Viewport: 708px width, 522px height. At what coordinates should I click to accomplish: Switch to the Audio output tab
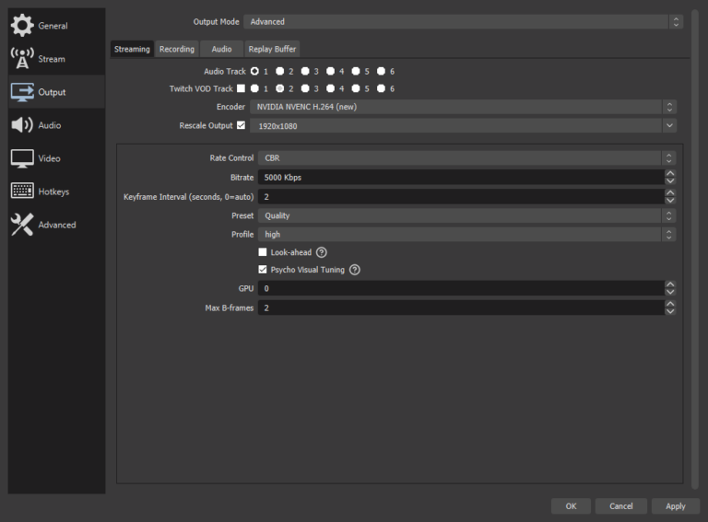(x=221, y=49)
